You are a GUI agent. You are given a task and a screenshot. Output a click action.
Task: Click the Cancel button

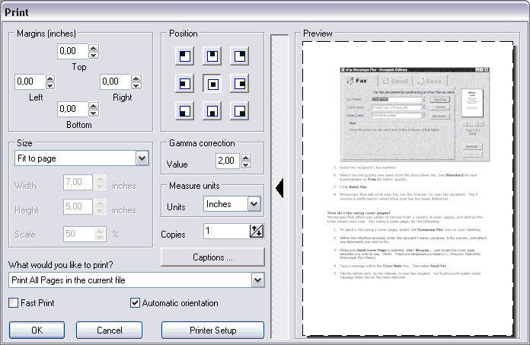point(109,330)
